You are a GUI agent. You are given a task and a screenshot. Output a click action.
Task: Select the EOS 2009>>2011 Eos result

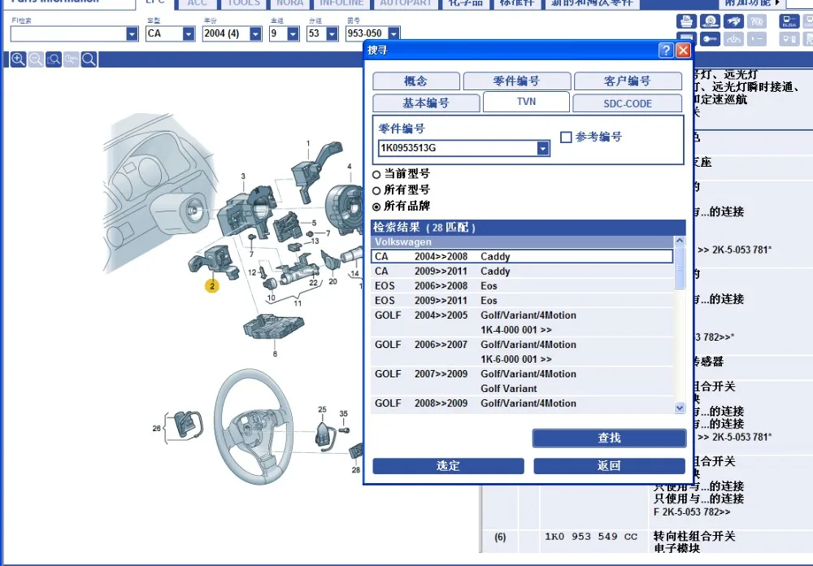coord(522,300)
